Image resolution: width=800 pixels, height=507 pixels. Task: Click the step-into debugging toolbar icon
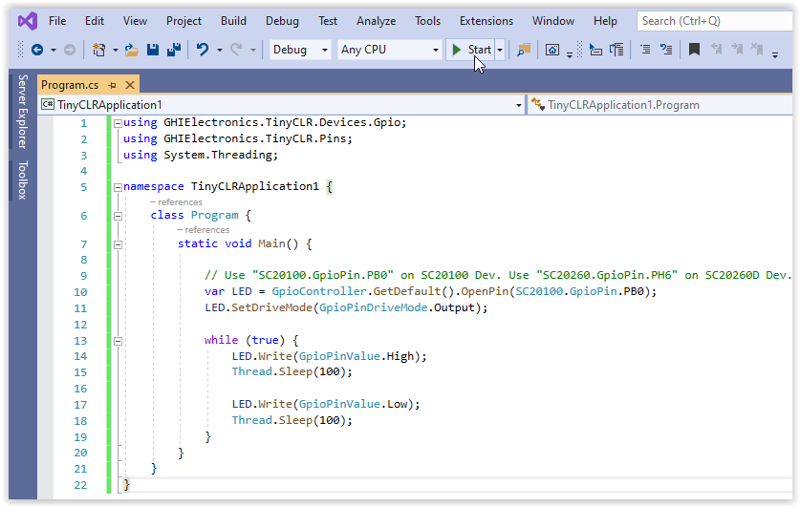pyautogui.click(x=595, y=50)
